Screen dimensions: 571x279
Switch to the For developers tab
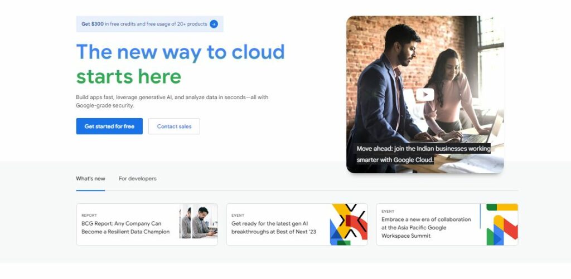138,179
